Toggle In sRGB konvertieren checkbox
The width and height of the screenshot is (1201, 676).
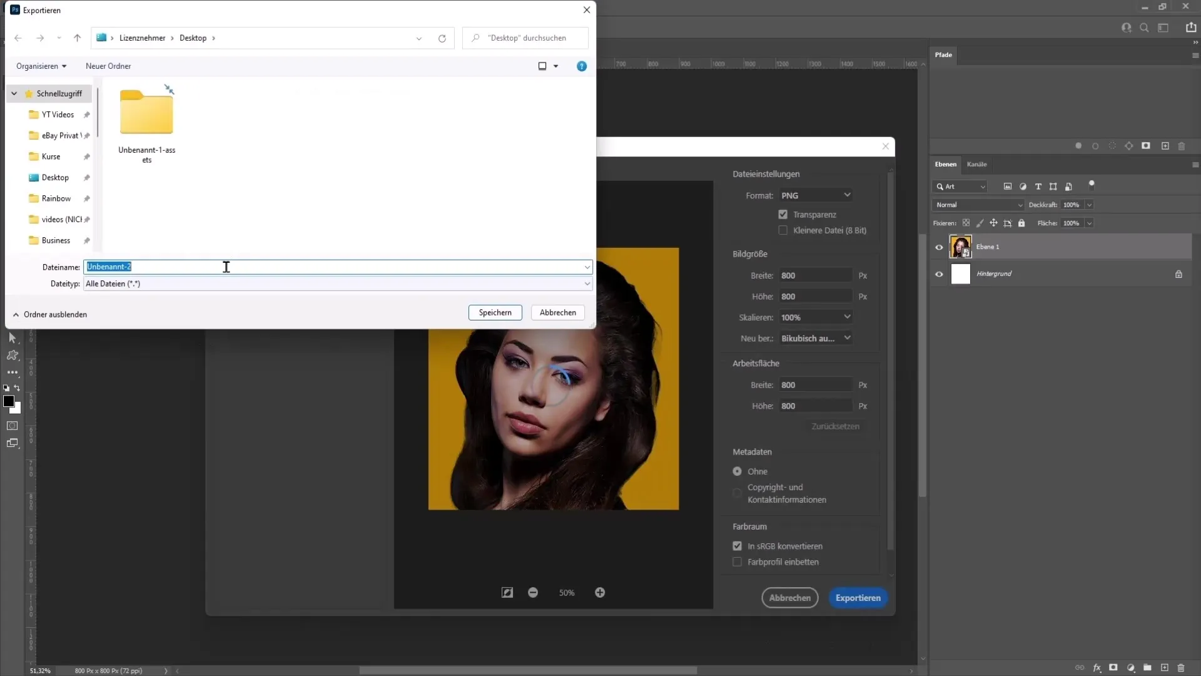pyautogui.click(x=737, y=546)
